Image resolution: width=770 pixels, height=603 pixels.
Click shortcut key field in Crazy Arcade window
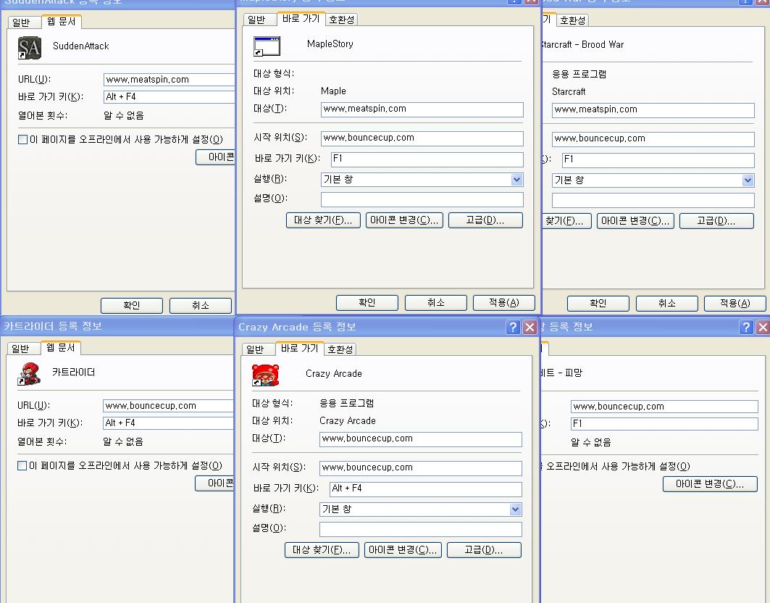tap(426, 489)
